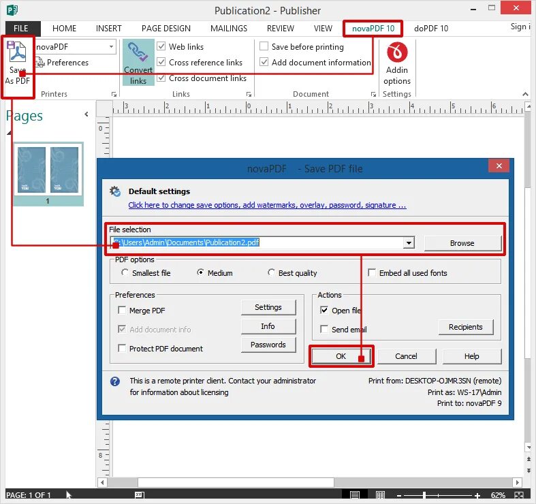
Task: Enable Save before printing
Action: pos(264,46)
